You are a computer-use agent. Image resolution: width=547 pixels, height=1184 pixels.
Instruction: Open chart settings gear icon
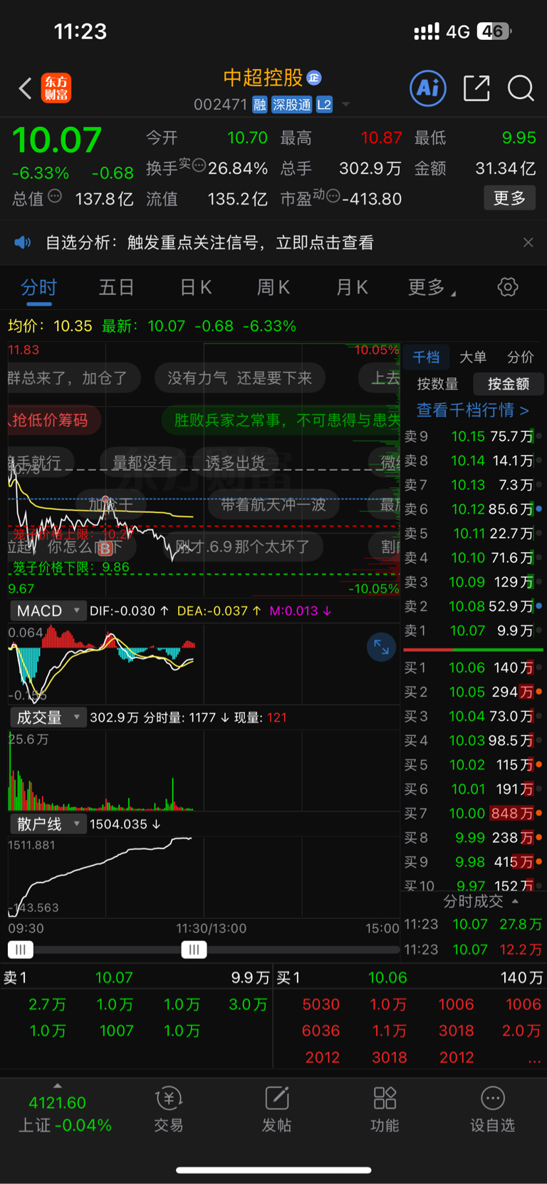(x=508, y=287)
